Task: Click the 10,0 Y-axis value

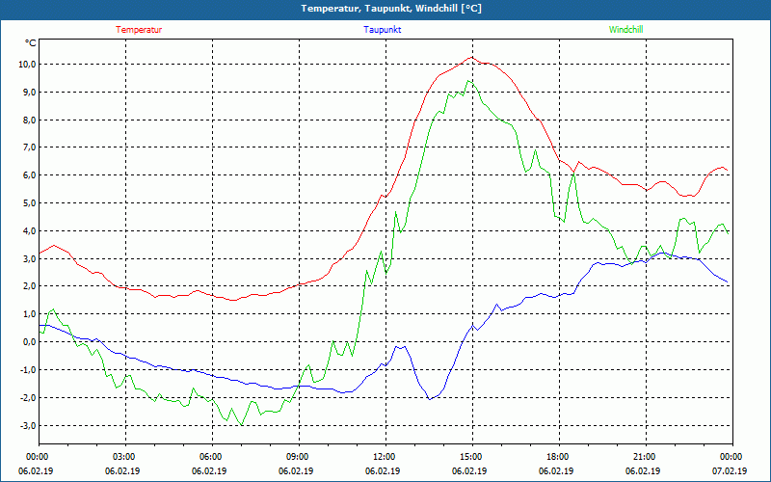Action: (27, 65)
